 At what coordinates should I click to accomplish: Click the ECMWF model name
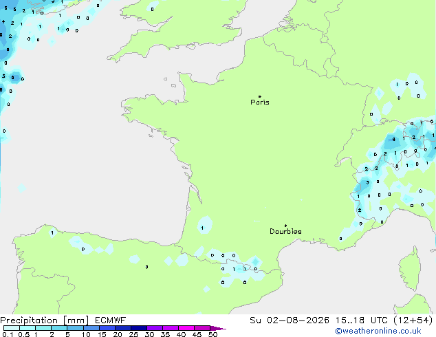click(111, 320)
